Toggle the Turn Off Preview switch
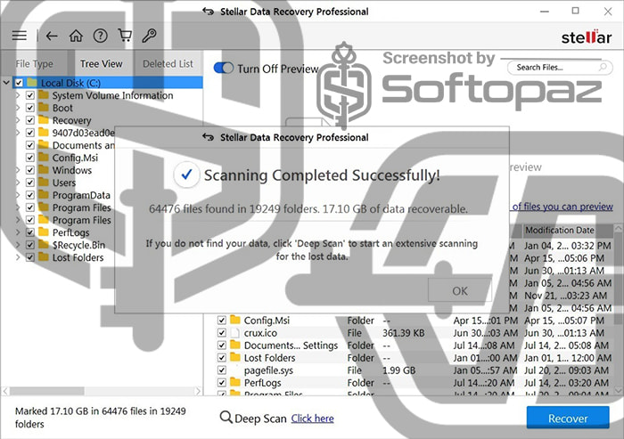Image resolution: width=624 pixels, height=439 pixels. point(223,68)
